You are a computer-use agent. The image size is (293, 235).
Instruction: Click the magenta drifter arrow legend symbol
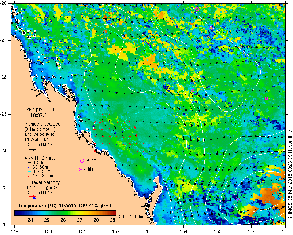click(81, 169)
